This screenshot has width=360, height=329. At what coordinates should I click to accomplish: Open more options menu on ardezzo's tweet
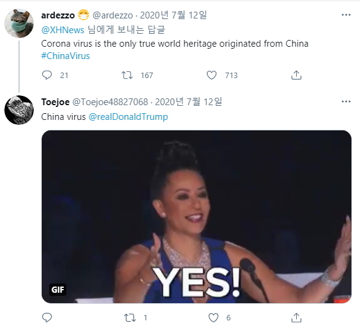tap(346, 15)
